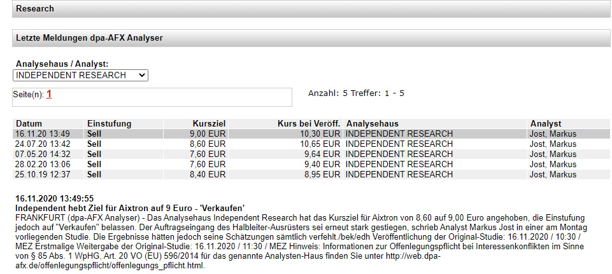Screen dimensions: 612x274
Task: Click INDEPENDENT RESEARCH in the 07.05.20 row
Action: (399, 154)
